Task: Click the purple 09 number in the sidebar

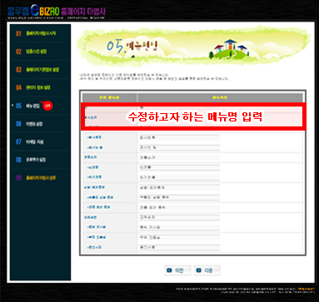Action: [x=18, y=178]
